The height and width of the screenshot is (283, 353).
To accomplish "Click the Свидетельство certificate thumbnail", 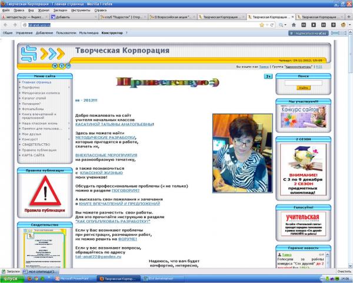I will point(45,248).
